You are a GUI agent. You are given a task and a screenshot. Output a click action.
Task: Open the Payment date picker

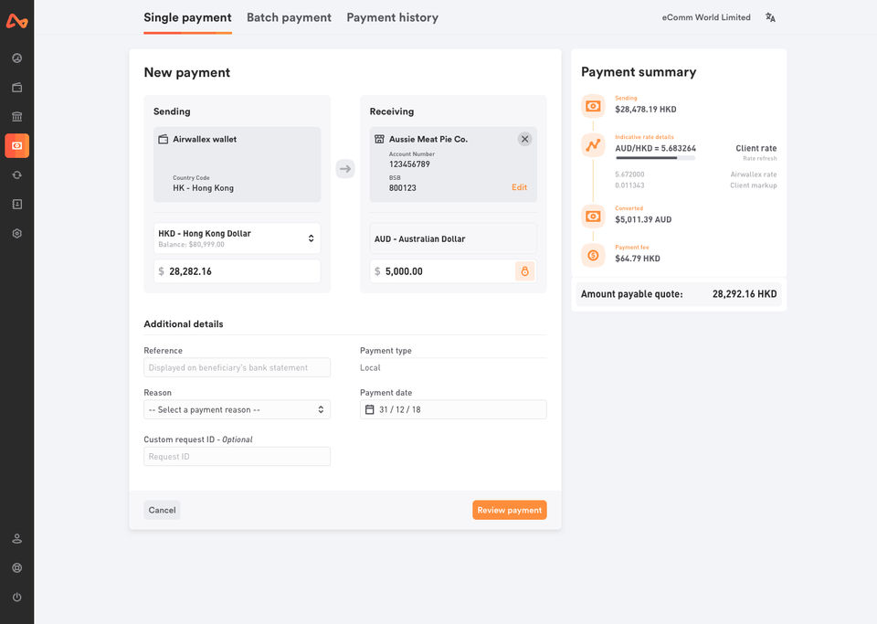point(453,409)
